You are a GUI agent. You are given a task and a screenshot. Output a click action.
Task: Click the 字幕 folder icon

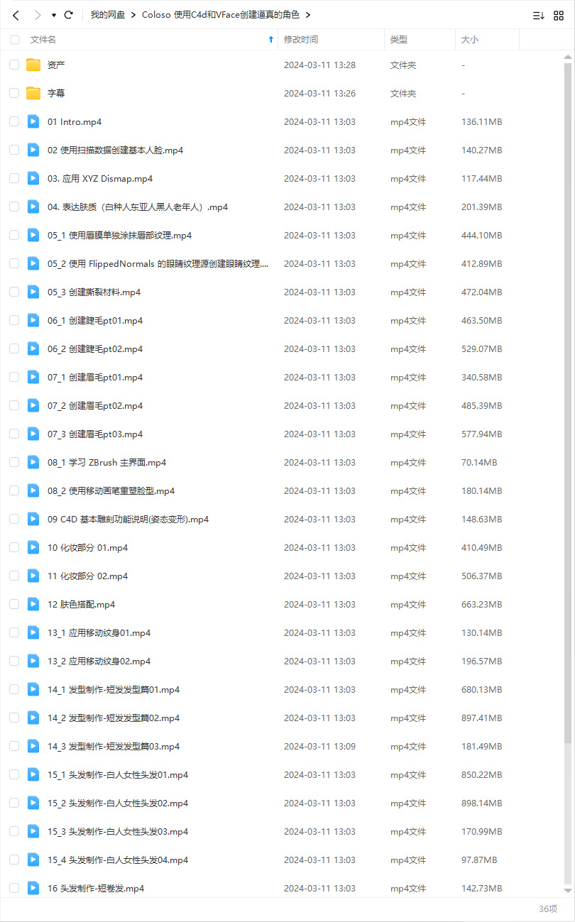[x=33, y=94]
